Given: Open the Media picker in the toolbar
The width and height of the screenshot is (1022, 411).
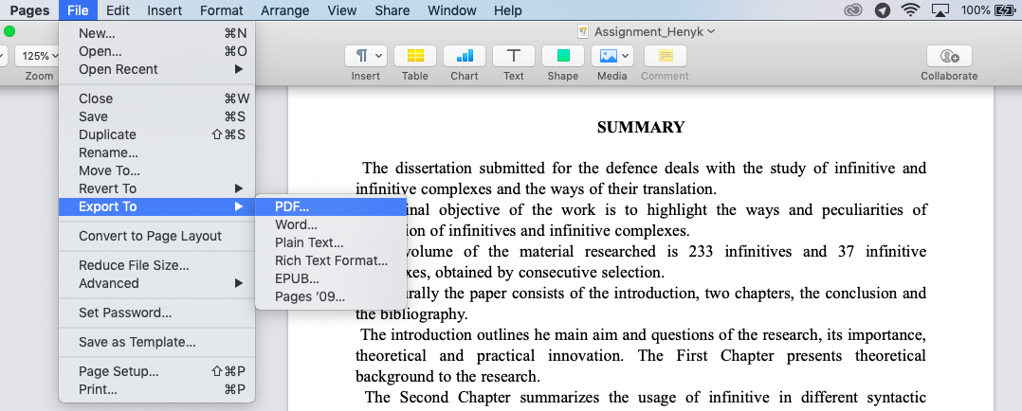Looking at the screenshot, I should point(612,56).
